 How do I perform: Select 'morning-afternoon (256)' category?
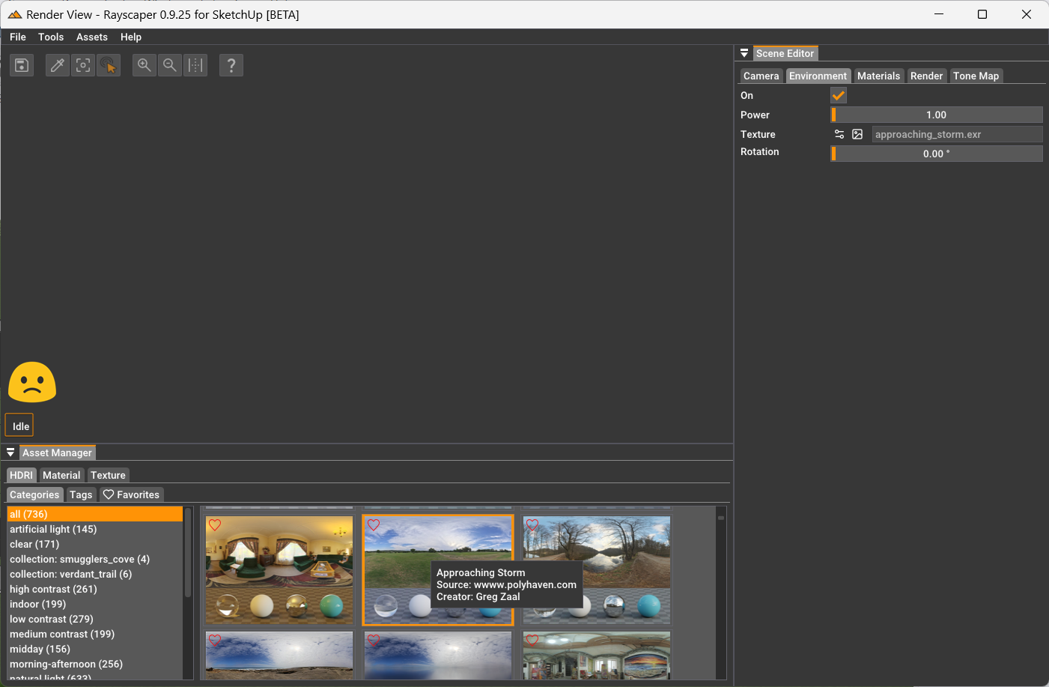[95, 664]
